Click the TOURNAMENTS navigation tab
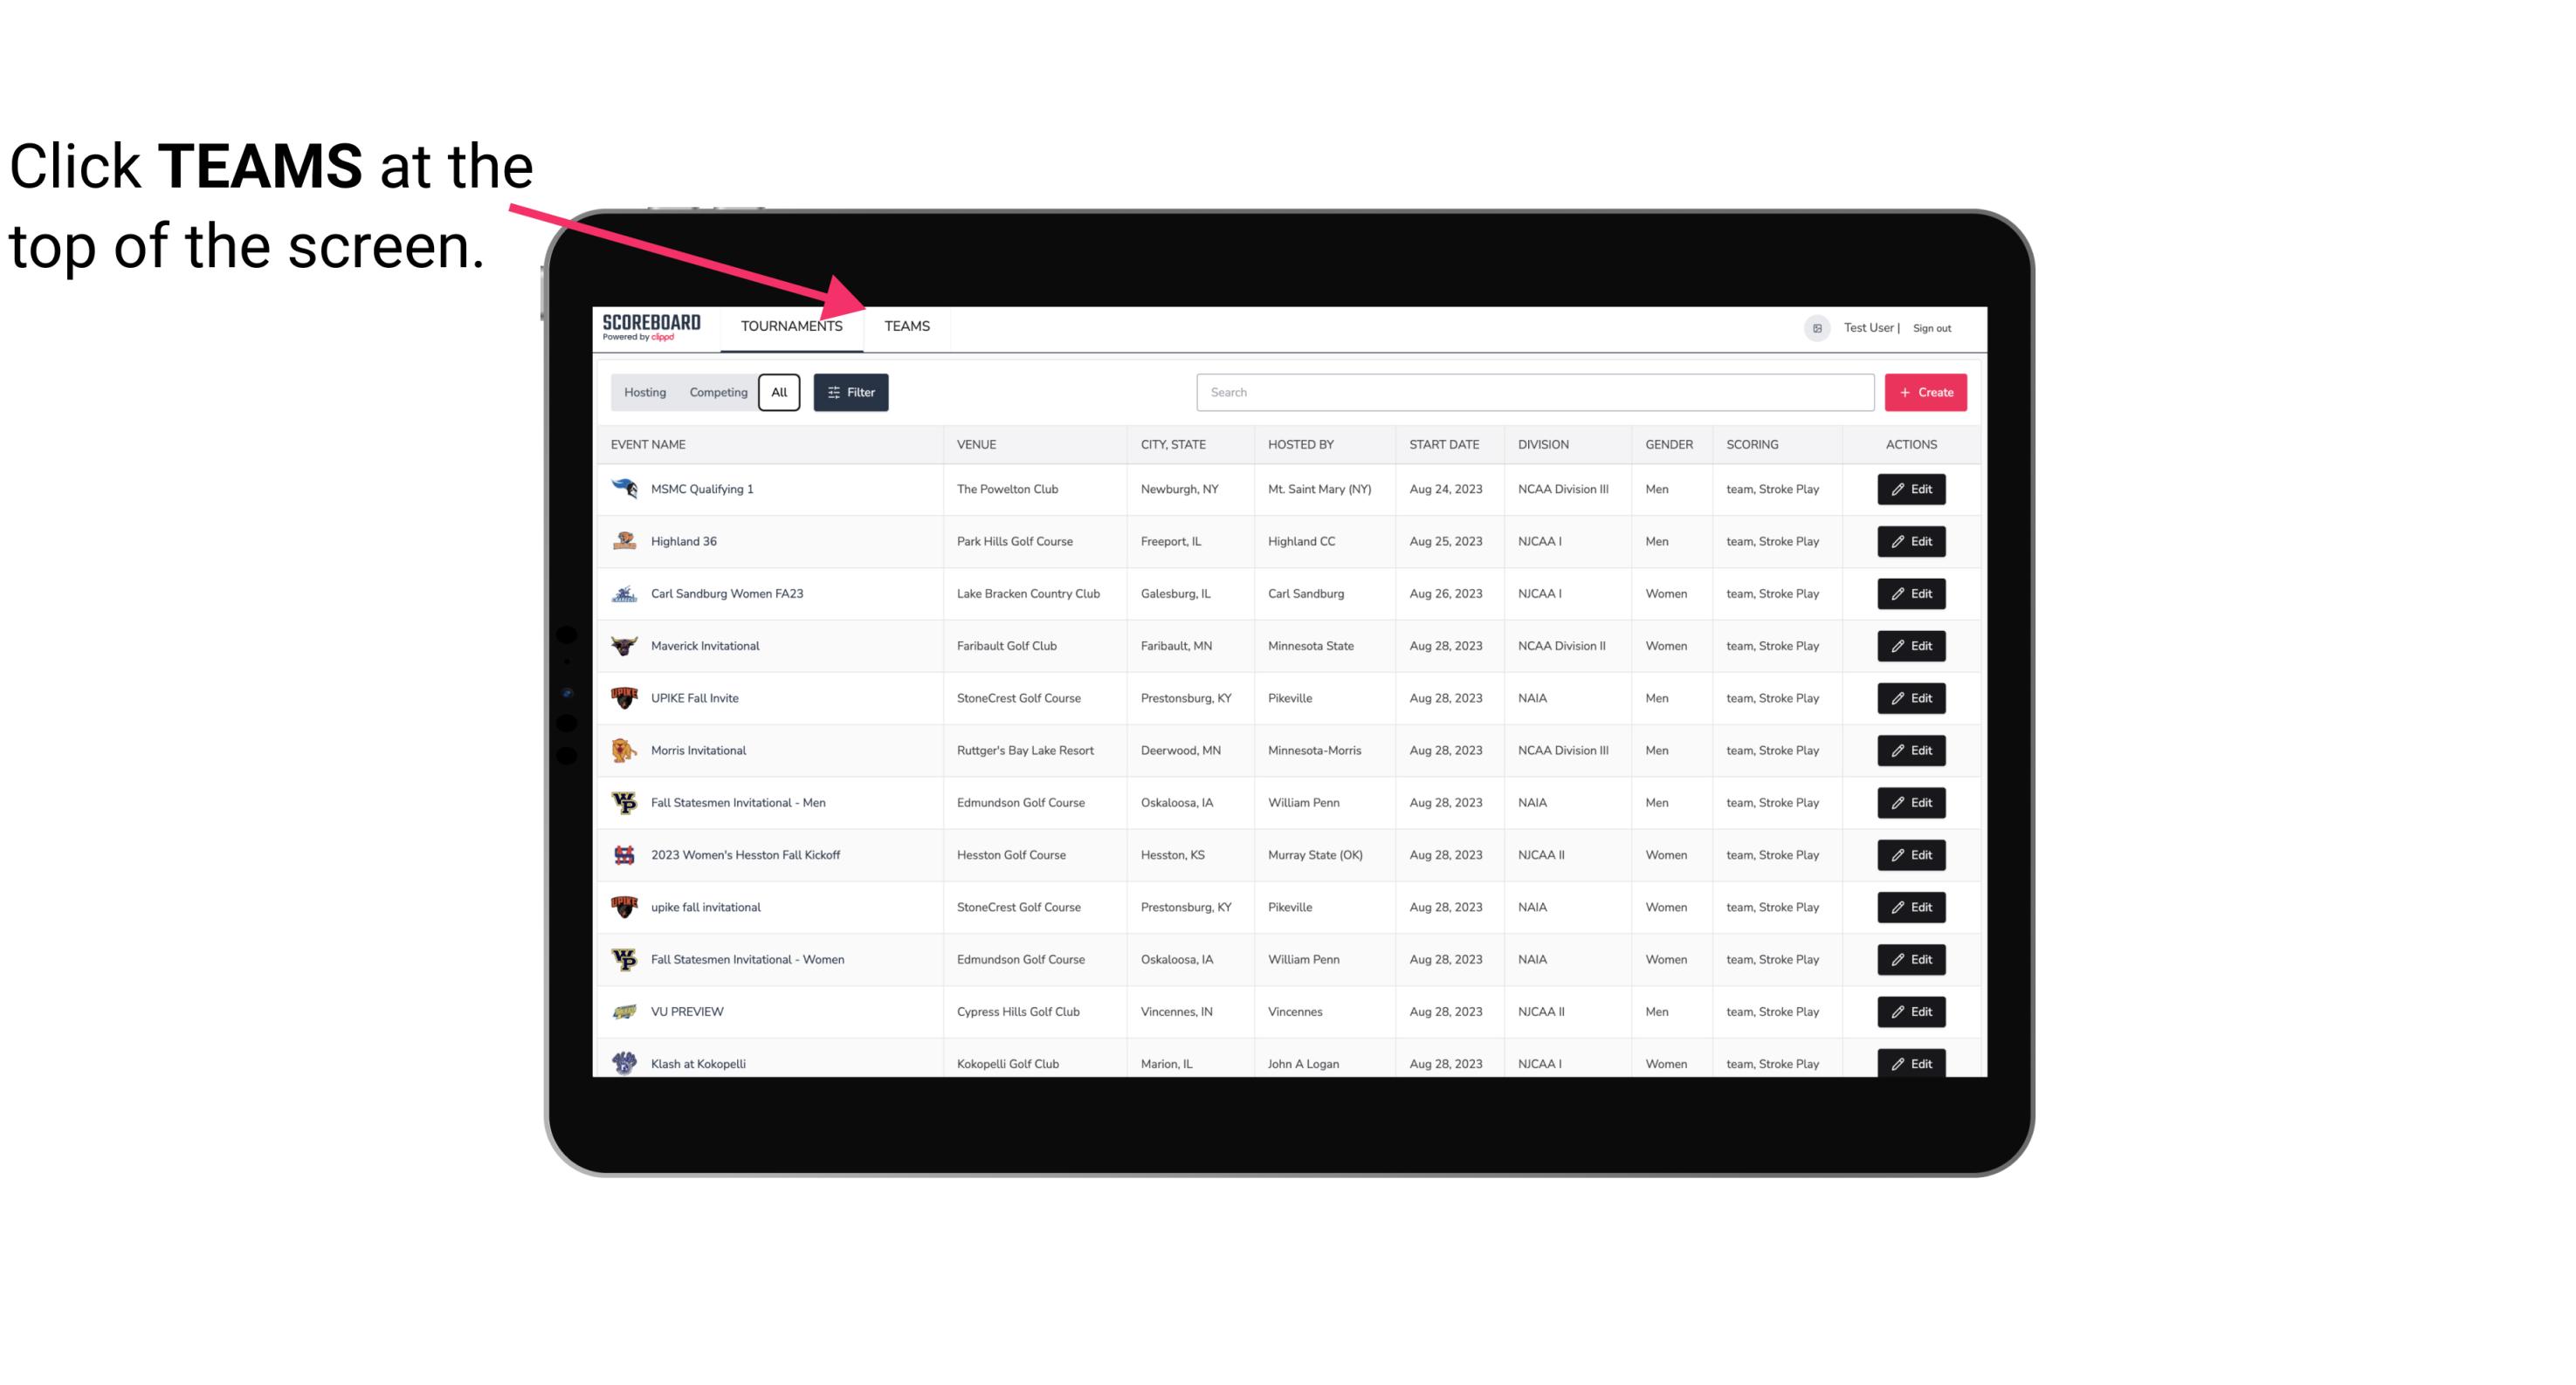This screenshot has width=2576, height=1385. coord(791,326)
